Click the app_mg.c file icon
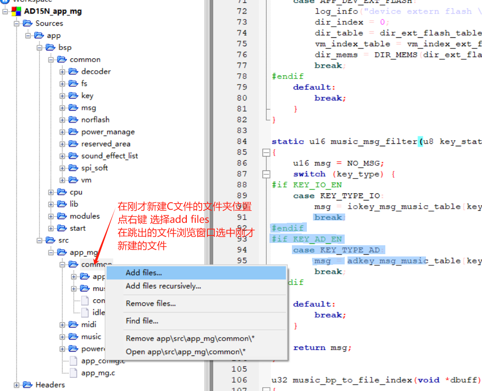Image resolution: width=482 pixels, height=391 pixels. point(73,373)
